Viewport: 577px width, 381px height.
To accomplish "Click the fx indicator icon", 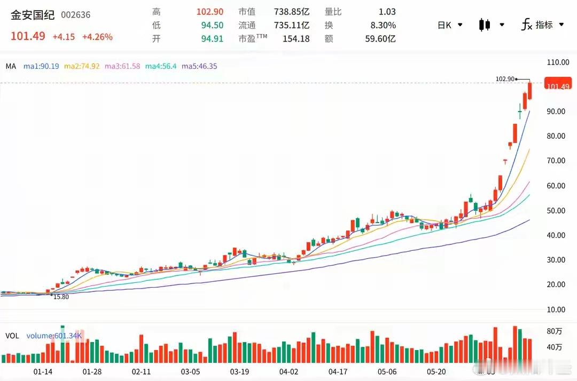I will tap(527, 25).
